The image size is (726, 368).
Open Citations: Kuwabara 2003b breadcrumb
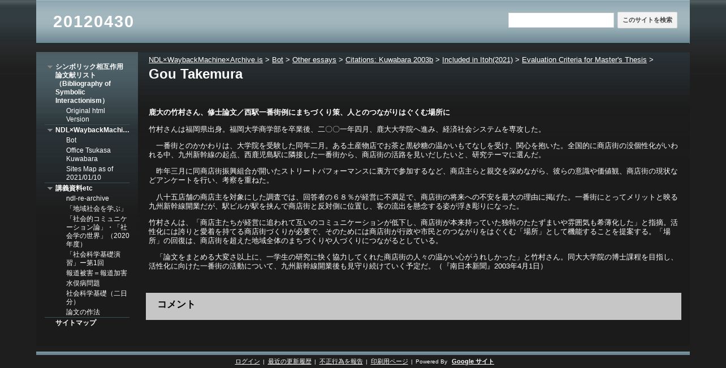tap(389, 59)
